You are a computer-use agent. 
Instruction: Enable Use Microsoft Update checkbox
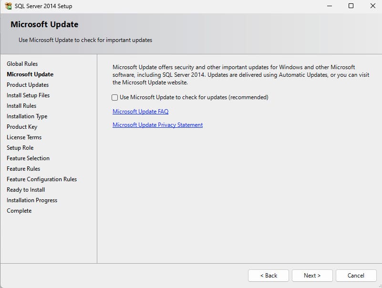tap(115, 97)
